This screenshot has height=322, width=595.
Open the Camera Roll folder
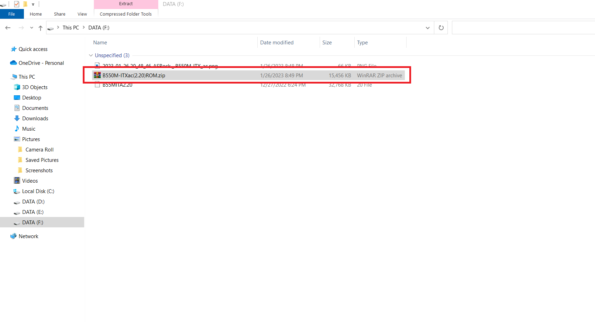(x=39, y=150)
